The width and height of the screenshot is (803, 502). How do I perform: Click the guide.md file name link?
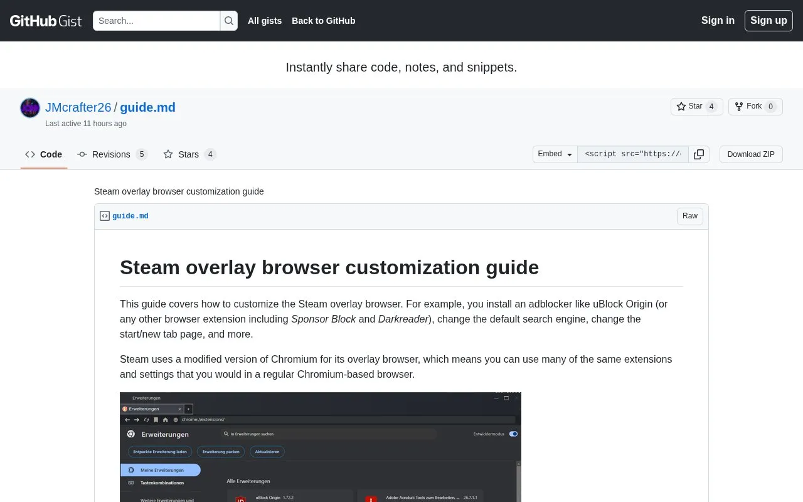pyautogui.click(x=130, y=216)
